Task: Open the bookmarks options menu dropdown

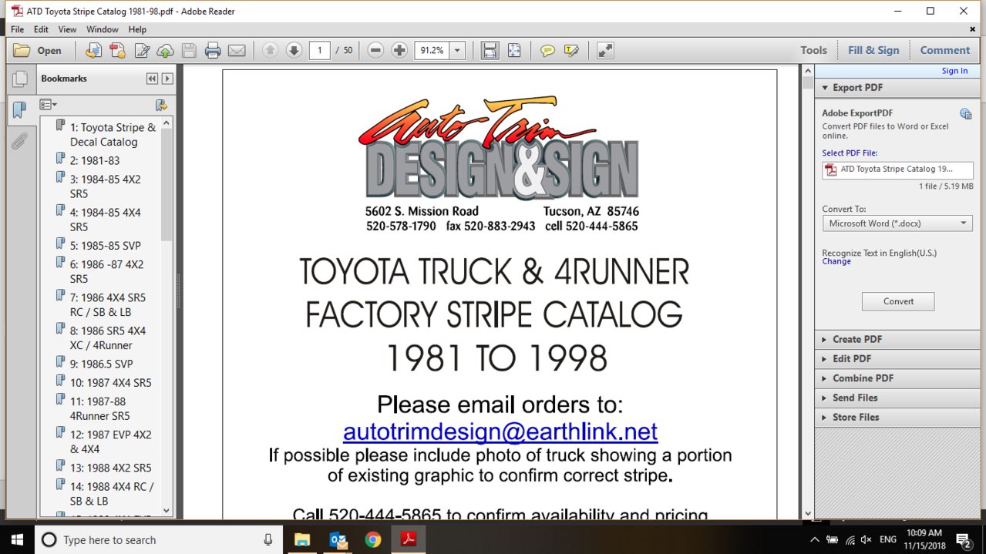Action: [49, 105]
